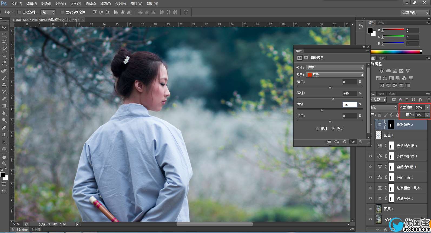The height and width of the screenshot is (233, 431).
Task: Delete the adjustment via Properties trash icon
Action: click(361, 142)
